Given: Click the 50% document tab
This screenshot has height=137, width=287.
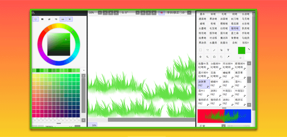Looking at the screenshot, I should (93, 125).
